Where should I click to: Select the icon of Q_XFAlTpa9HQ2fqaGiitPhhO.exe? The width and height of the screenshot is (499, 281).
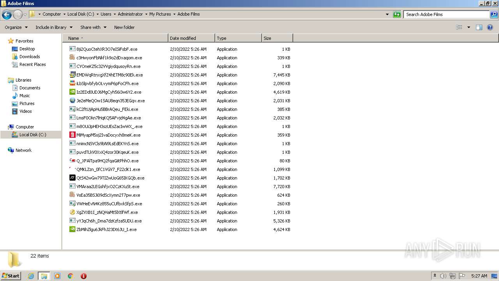coord(72,161)
